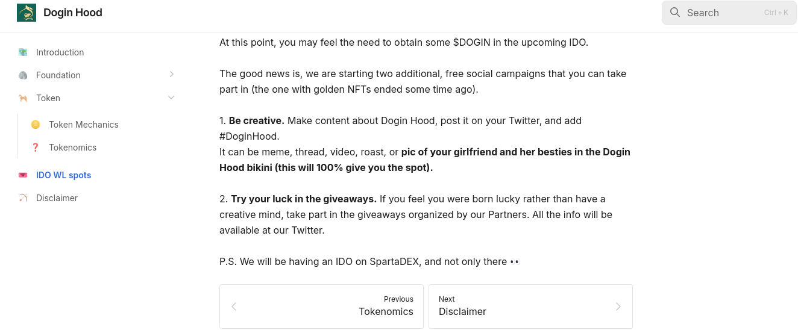This screenshot has height=330, width=798.
Task: Open the Introduction page in sidebar
Action: click(x=60, y=52)
